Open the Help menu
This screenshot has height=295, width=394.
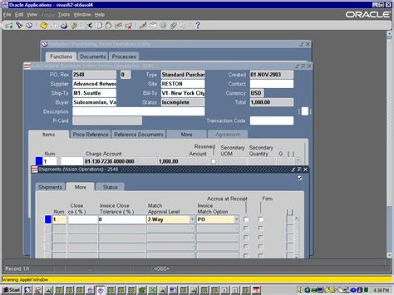(x=100, y=15)
